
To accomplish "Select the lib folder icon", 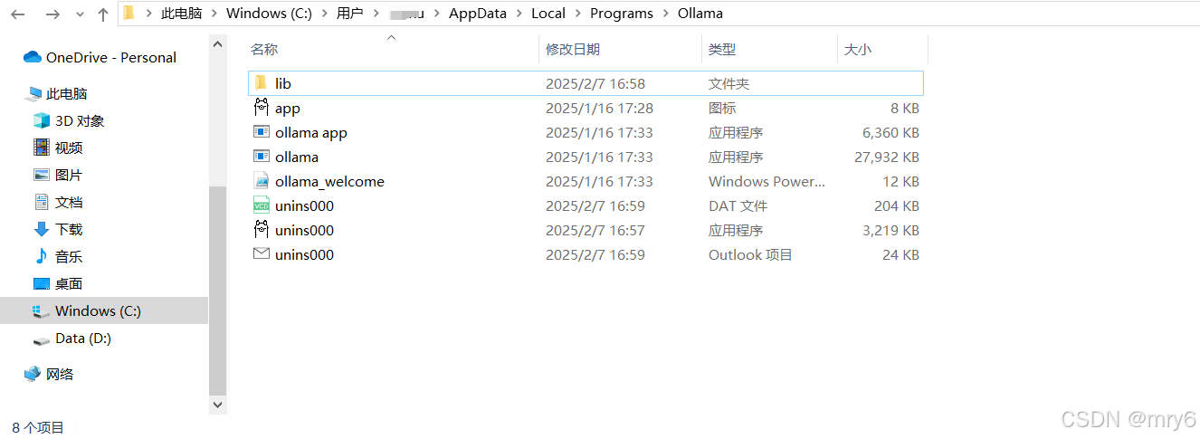I will point(261,83).
